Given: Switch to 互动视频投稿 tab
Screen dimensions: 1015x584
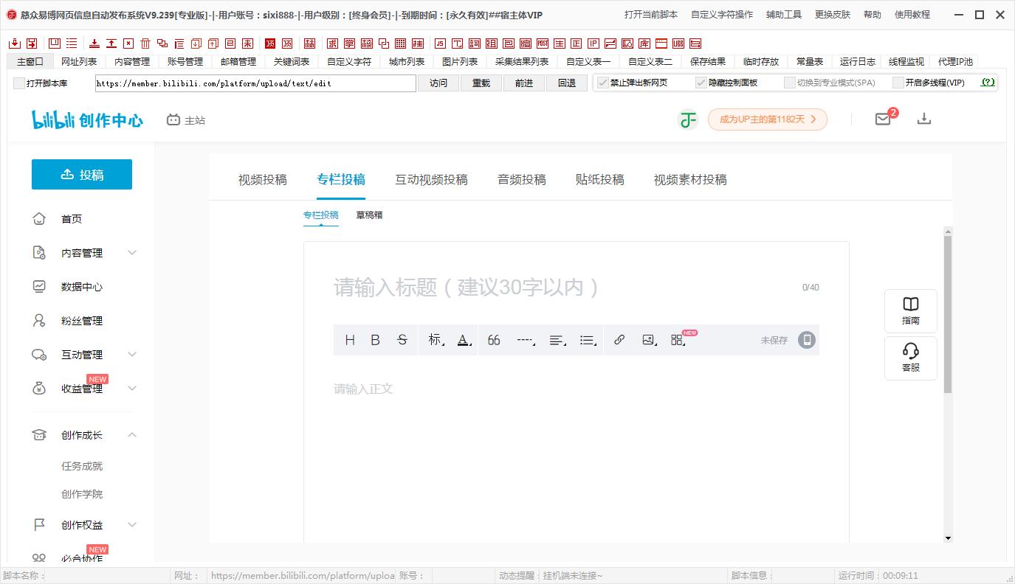Looking at the screenshot, I should click(431, 180).
